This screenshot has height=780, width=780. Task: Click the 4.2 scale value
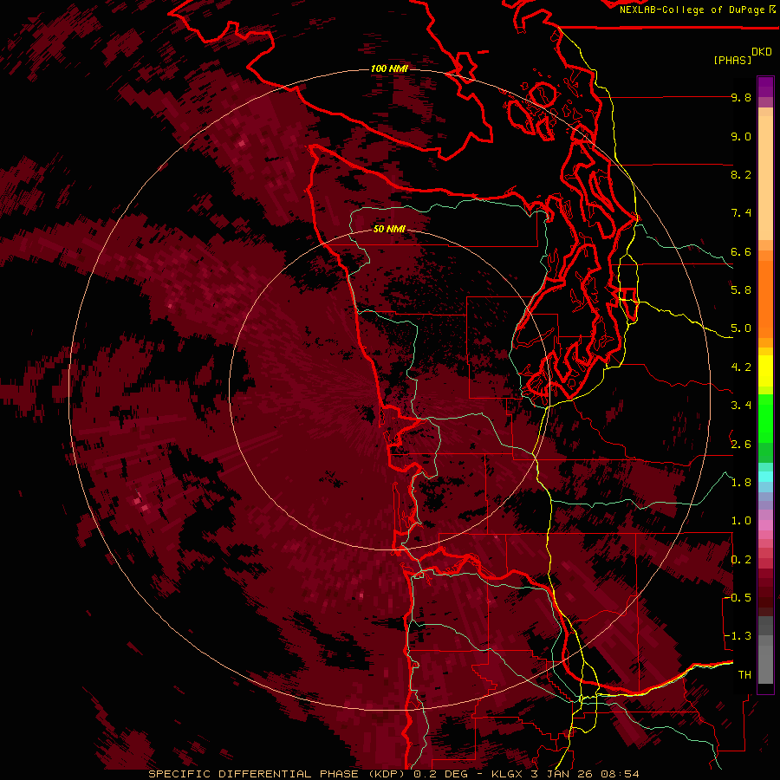741,367
